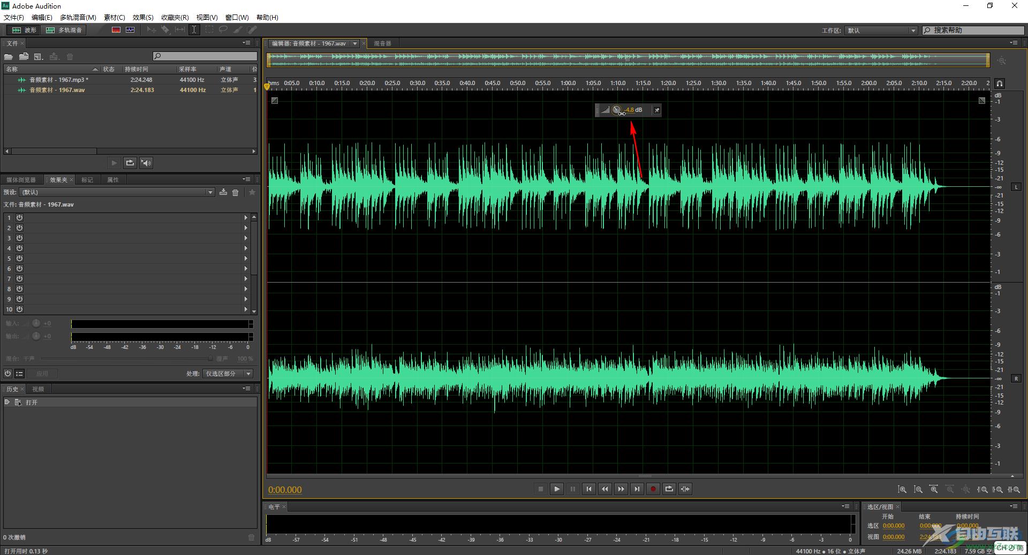The width and height of the screenshot is (1028, 555).
Task: Switch to the Multitrack (多轨混音) view
Action: [65, 30]
